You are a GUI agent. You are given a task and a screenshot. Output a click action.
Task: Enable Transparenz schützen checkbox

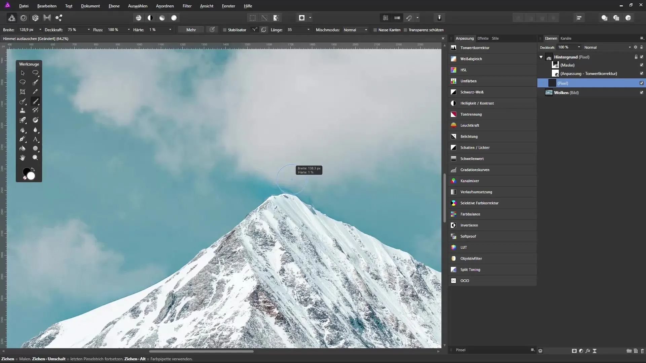405,30
